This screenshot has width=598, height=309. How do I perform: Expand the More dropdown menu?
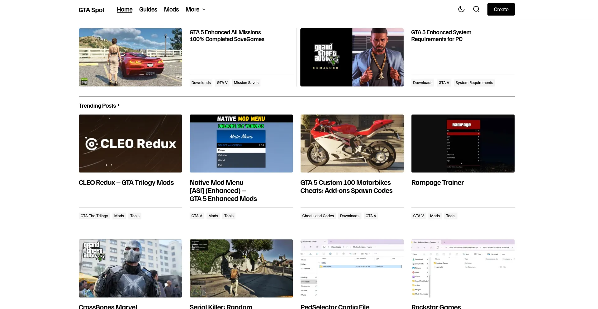pyautogui.click(x=195, y=10)
